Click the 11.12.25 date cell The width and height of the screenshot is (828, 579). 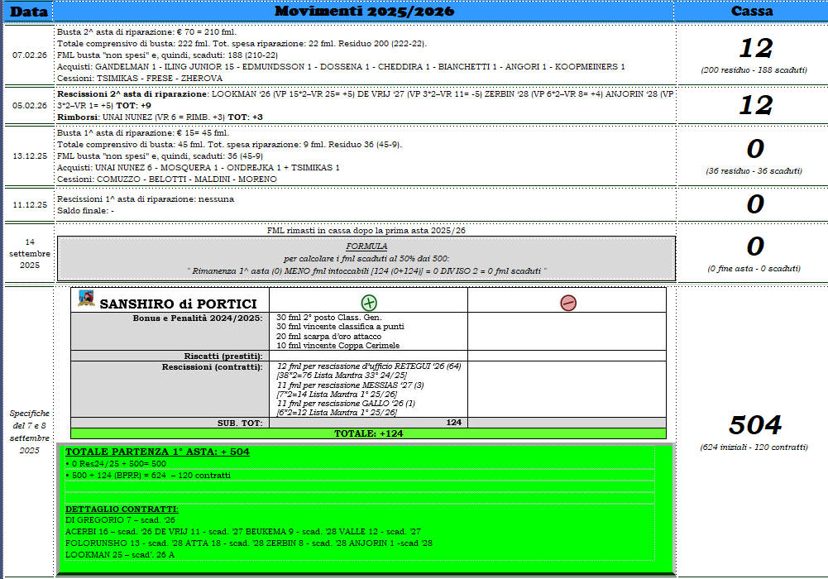[29, 203]
